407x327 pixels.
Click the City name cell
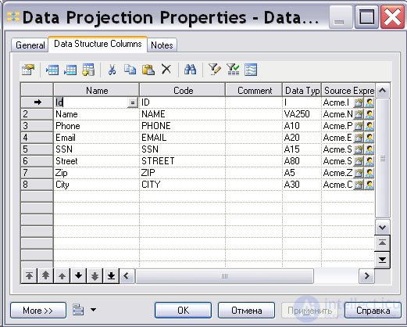click(96, 185)
